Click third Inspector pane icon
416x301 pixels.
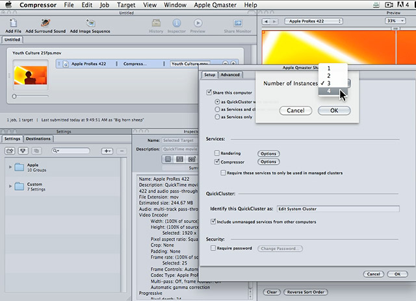click(192, 159)
